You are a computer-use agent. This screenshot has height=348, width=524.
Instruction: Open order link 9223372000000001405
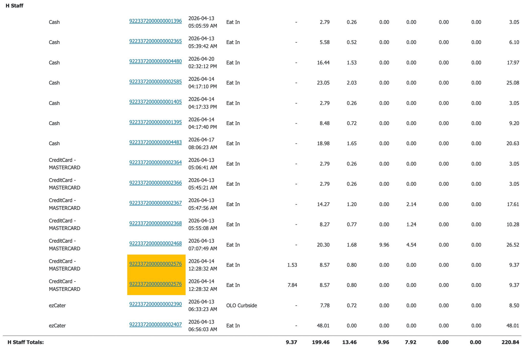coord(155,102)
